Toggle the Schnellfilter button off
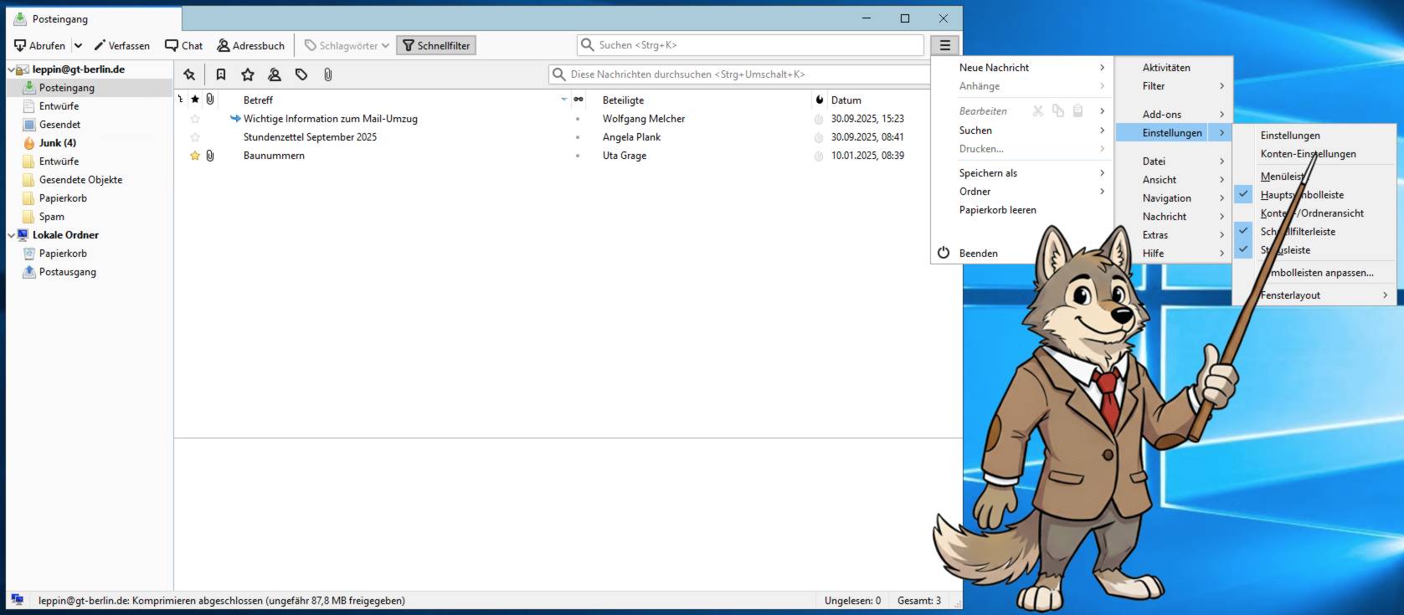 coord(436,45)
